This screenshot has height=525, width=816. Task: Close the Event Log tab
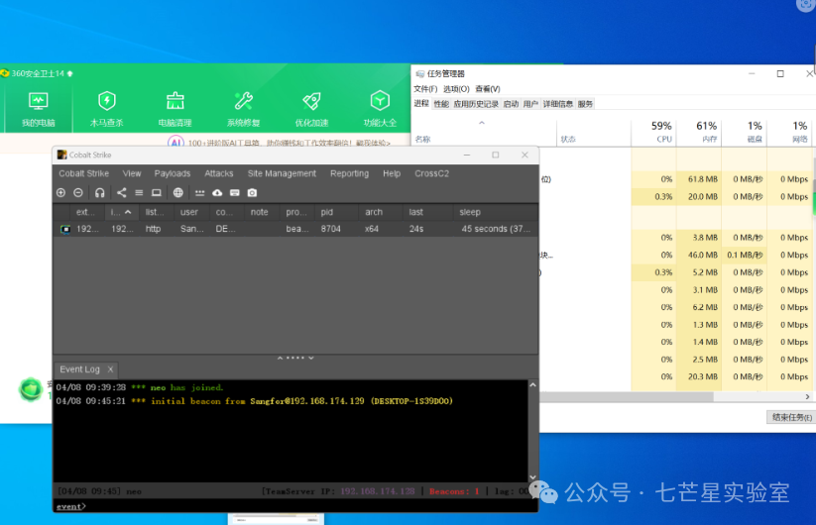[x=110, y=369]
